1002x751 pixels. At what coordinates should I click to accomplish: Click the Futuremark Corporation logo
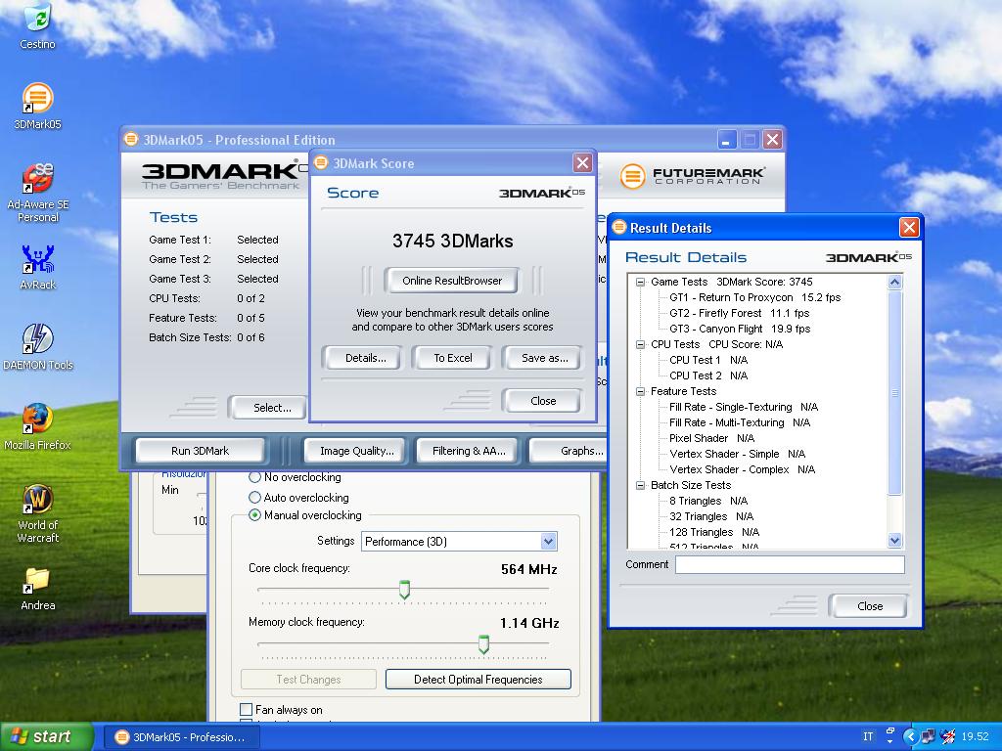pos(692,176)
